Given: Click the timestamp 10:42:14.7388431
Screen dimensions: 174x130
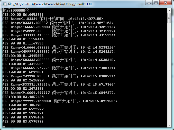Looking at the screenshot, I should click(x=97, y=68).
